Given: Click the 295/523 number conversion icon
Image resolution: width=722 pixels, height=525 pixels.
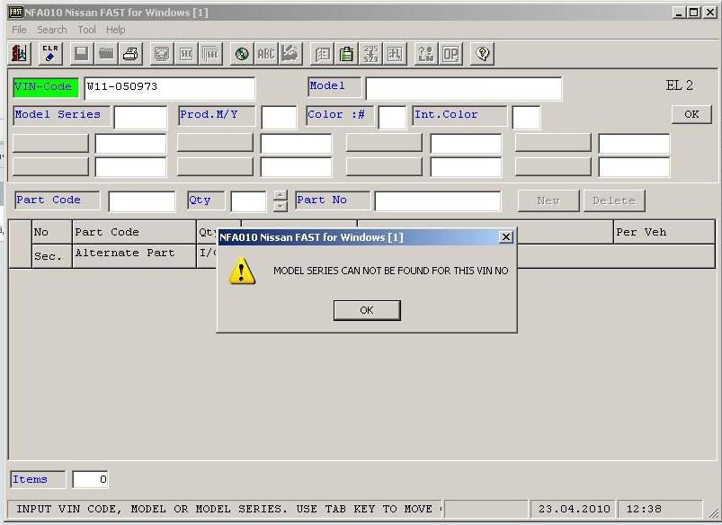Looking at the screenshot, I should click(370, 54).
